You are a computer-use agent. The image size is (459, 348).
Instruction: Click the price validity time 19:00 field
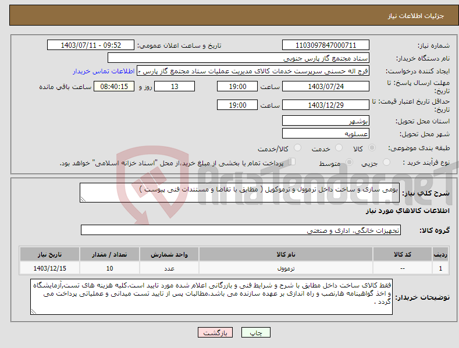(x=237, y=105)
